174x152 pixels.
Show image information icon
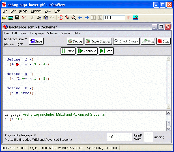[x=61, y=18]
